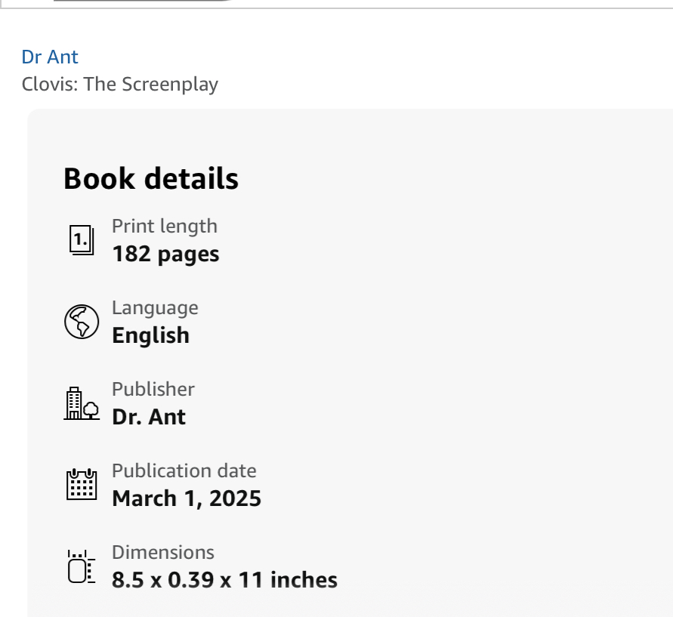
Task: Select the Language label
Action: click(155, 307)
